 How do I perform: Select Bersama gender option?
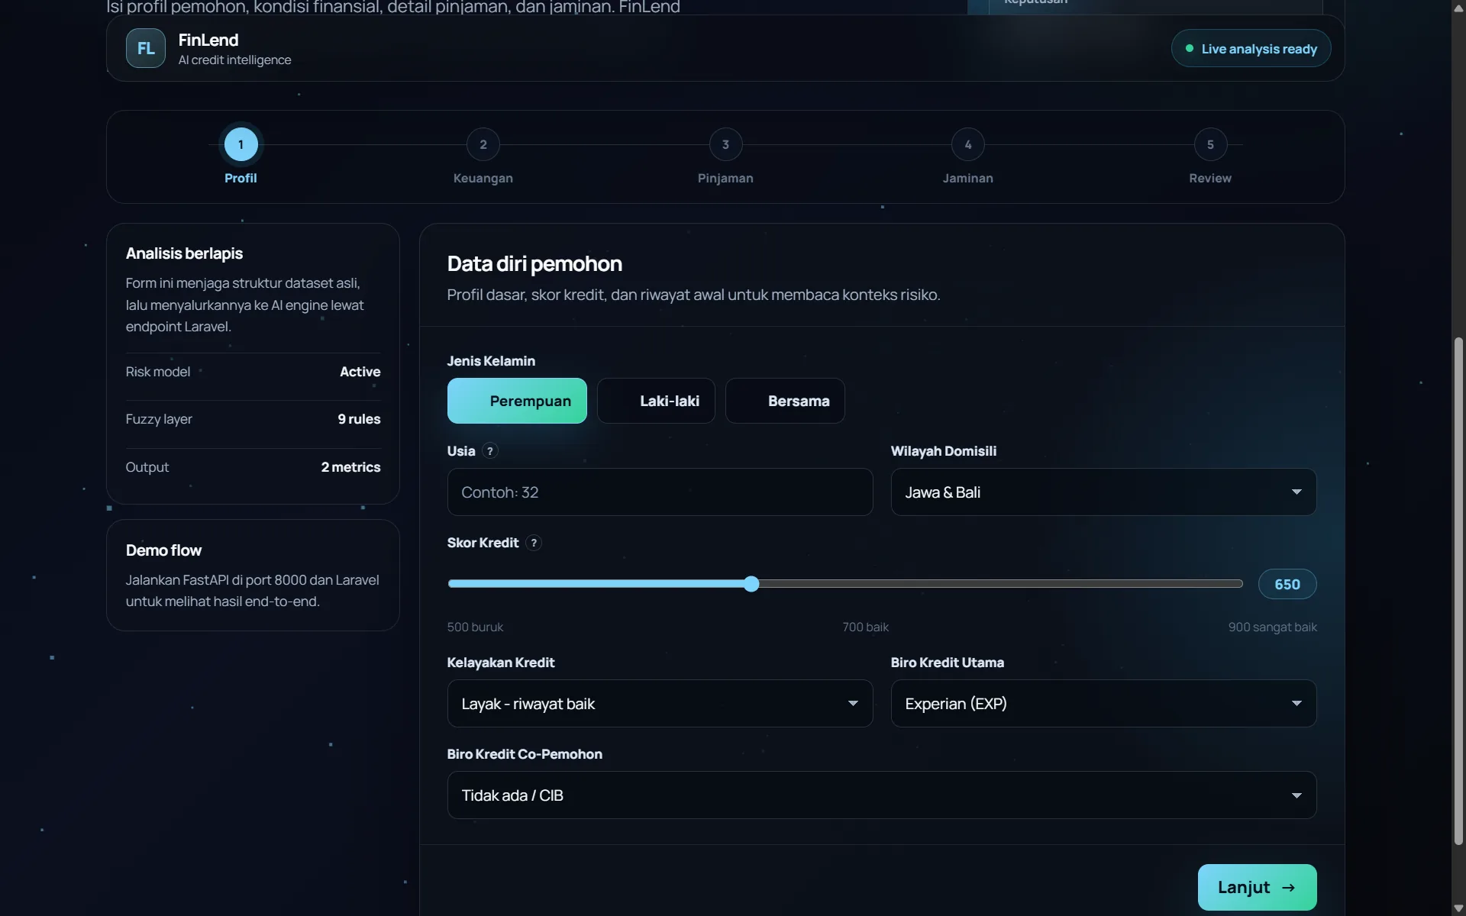tap(785, 401)
